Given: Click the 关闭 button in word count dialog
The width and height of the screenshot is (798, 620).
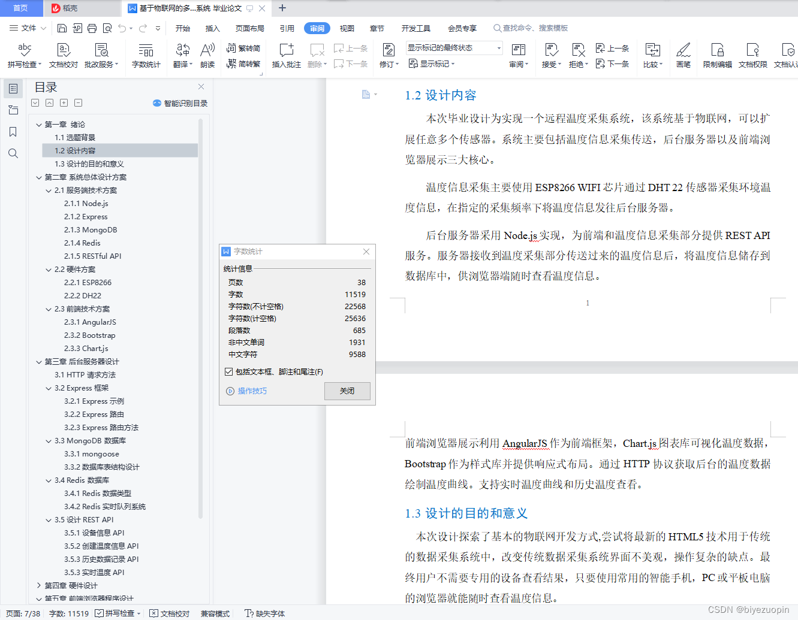Looking at the screenshot, I should [347, 391].
